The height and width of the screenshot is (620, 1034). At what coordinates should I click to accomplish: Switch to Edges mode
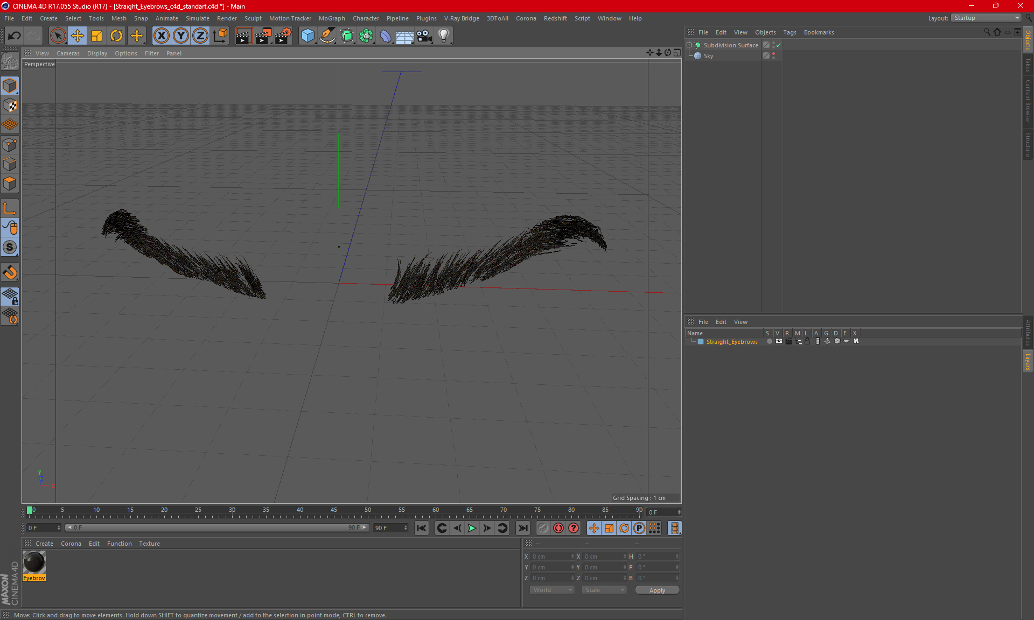(x=10, y=164)
